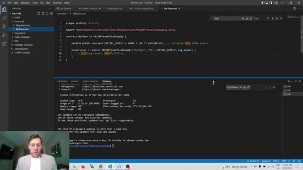Open the Terminal menu

click(x=57, y=3)
